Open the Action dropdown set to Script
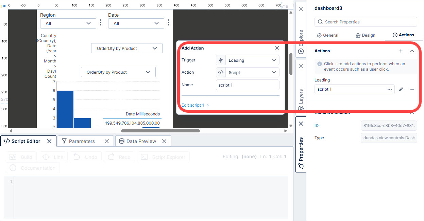Image resolution: width=424 pixels, height=221 pixels. (247, 72)
